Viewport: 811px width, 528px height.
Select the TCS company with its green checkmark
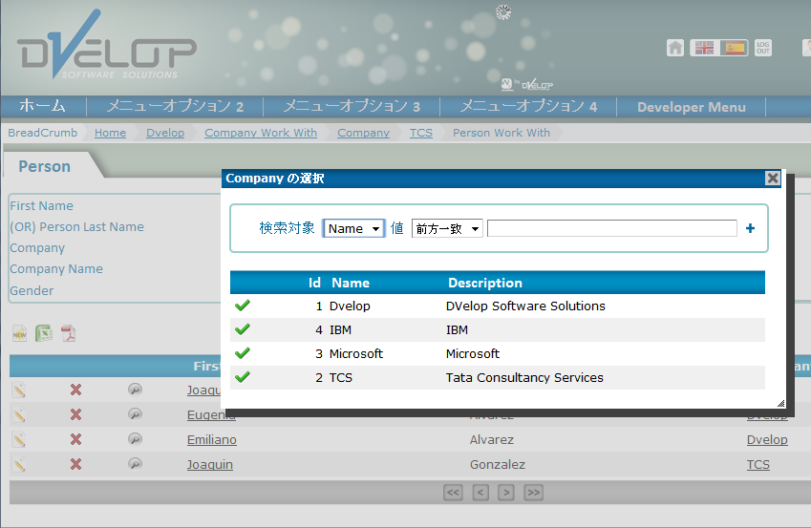pos(243,377)
